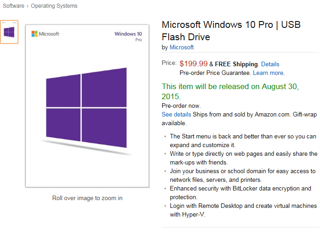Click the Start menu feature bullet
The height and width of the screenshot is (233, 320).
point(243,141)
